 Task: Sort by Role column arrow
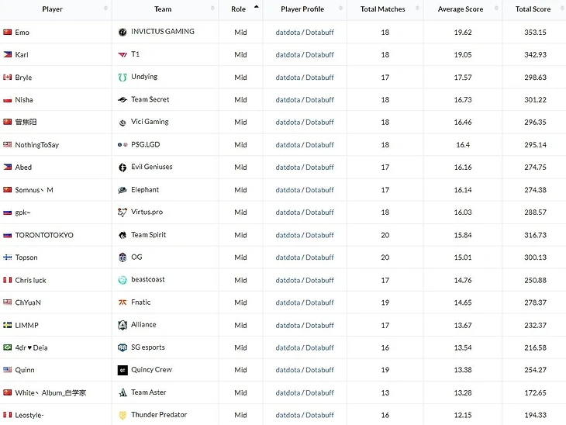(x=256, y=7)
